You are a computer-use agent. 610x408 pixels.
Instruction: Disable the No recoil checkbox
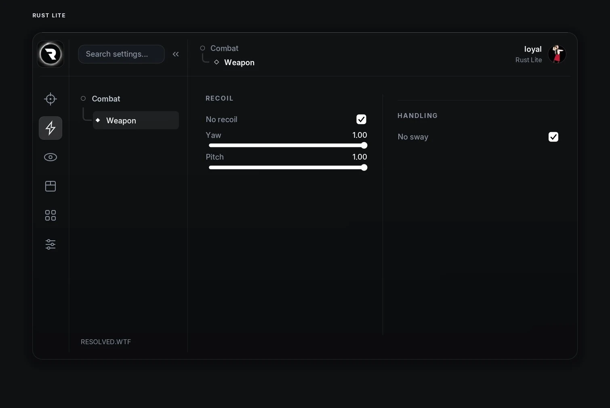[361, 119]
